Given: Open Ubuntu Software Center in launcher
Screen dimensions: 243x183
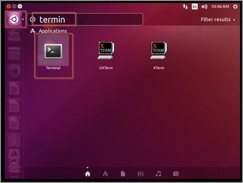Looking at the screenshot, I should [14, 141].
